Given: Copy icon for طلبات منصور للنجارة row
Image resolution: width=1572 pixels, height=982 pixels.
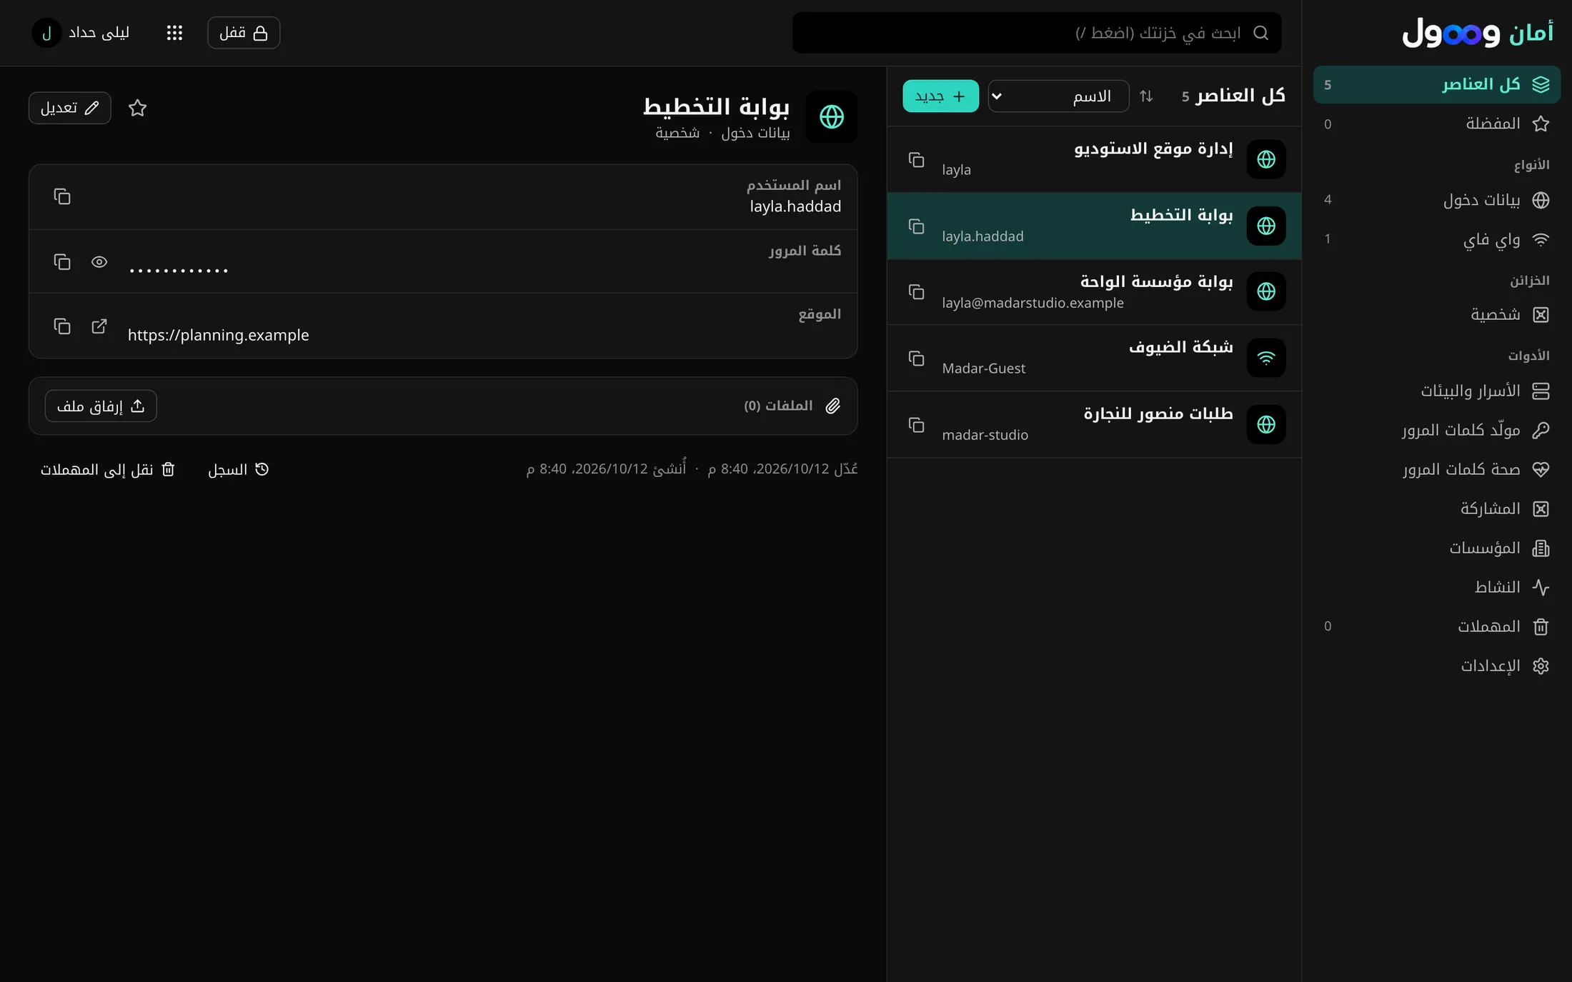Looking at the screenshot, I should [916, 424].
